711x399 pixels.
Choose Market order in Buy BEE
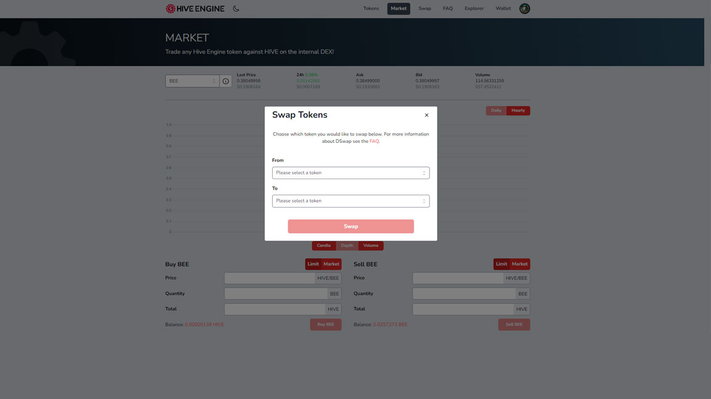[331, 264]
